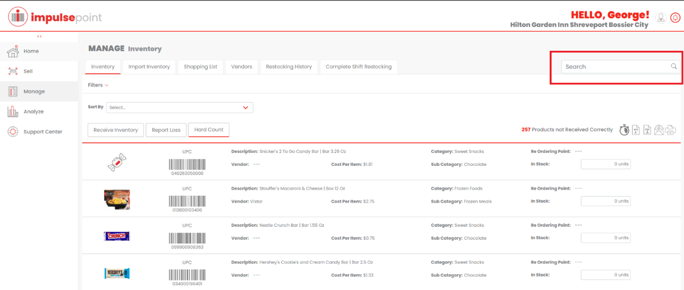Click in the Search field
This screenshot has height=290, width=684.
613,67
